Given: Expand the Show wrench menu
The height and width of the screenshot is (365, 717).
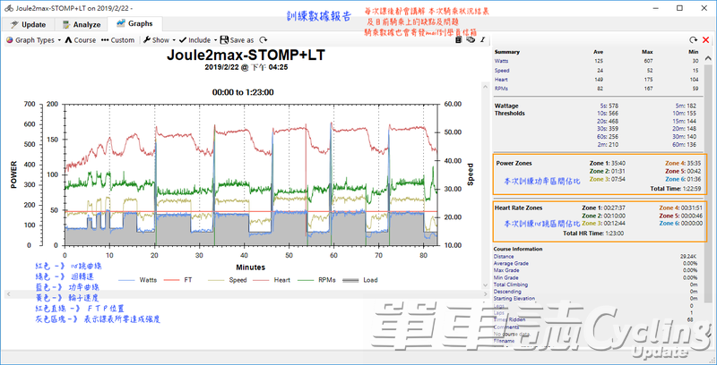Looking at the screenshot, I should click(160, 40).
